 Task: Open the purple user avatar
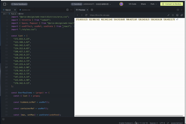121,4
